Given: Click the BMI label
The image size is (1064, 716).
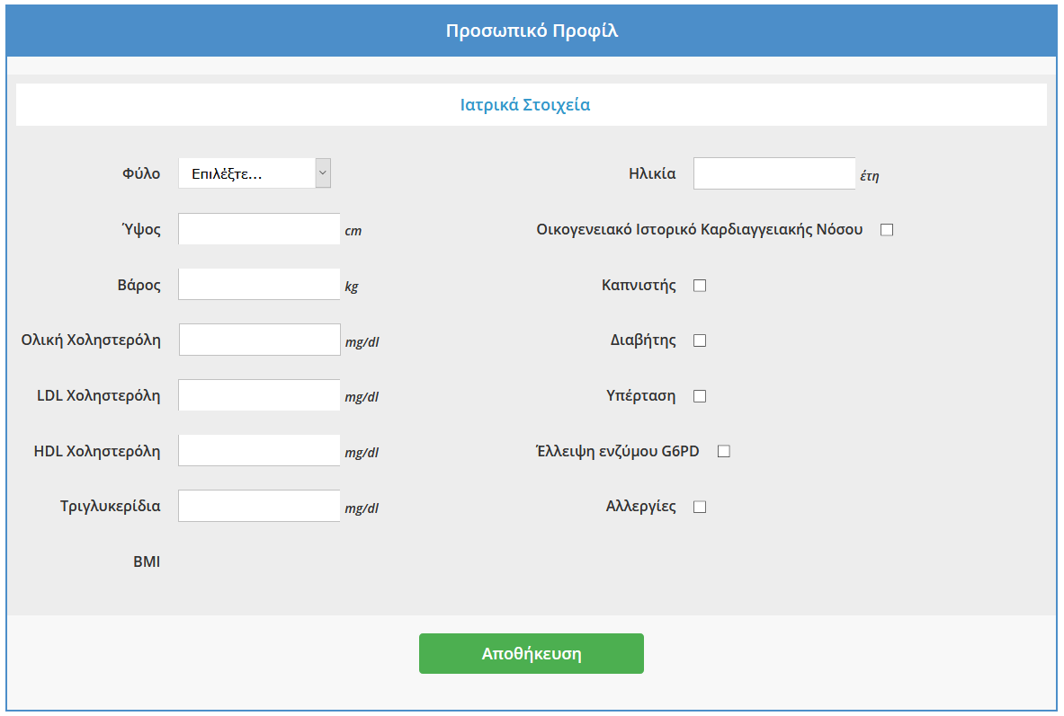Looking at the screenshot, I should tap(147, 562).
